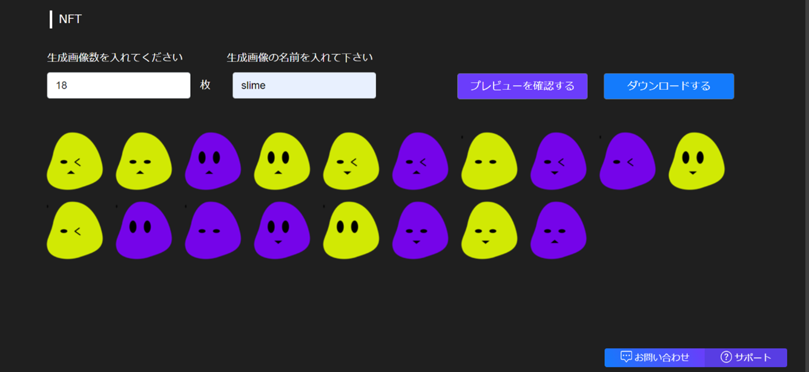Select the yellow slime with large oval eyes, top row

(282, 161)
